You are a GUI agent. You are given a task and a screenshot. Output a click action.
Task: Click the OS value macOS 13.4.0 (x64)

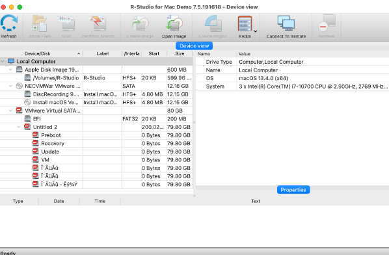pyautogui.click(x=263, y=78)
